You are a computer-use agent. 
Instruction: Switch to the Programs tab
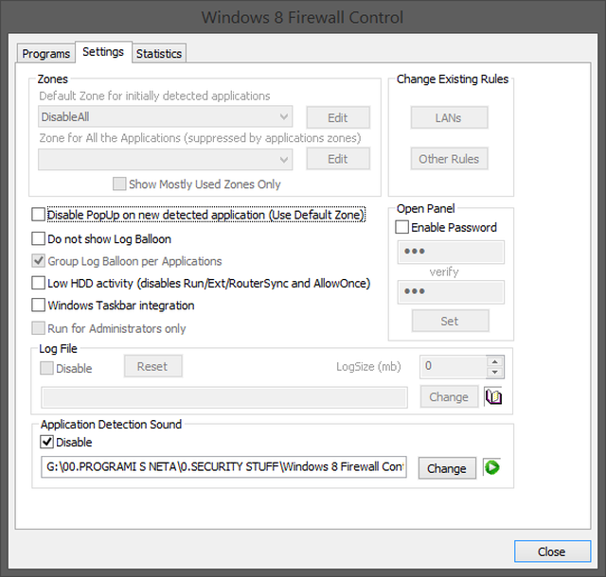click(x=46, y=54)
